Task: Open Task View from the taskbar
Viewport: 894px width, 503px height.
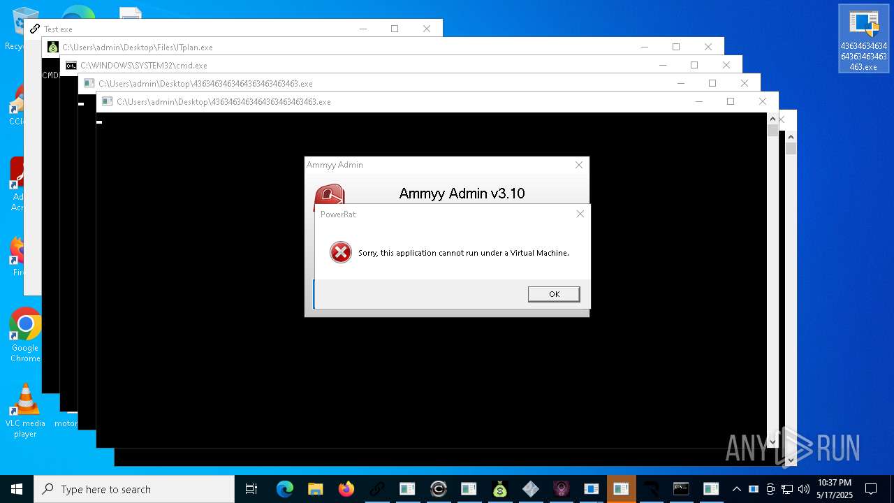Action: click(251, 489)
